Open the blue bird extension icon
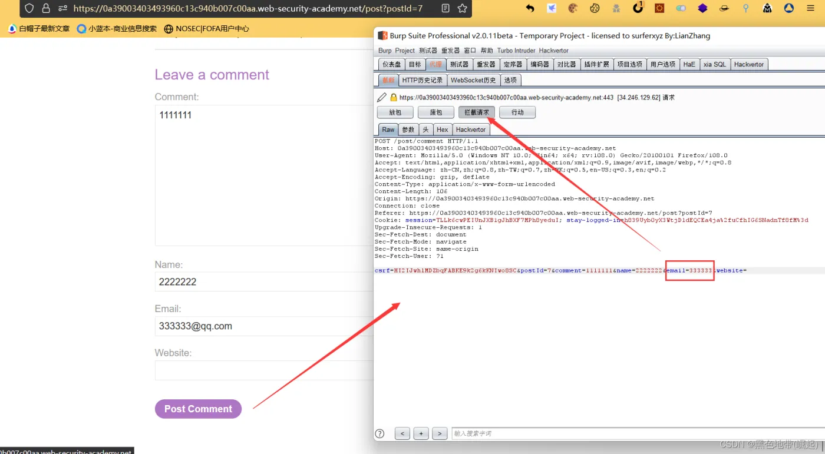The width and height of the screenshot is (825, 454). coord(552,8)
